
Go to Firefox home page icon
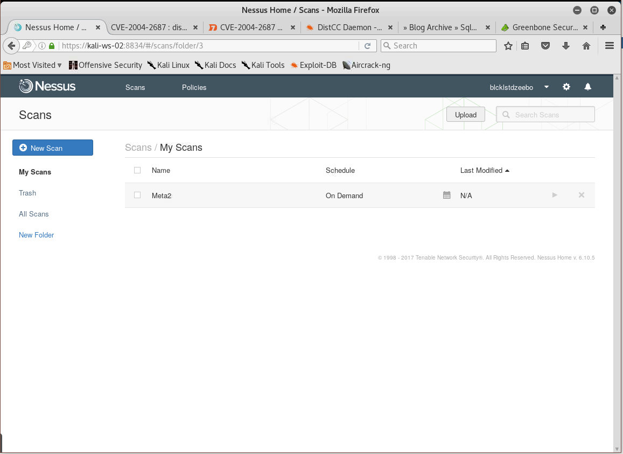pyautogui.click(x=586, y=46)
